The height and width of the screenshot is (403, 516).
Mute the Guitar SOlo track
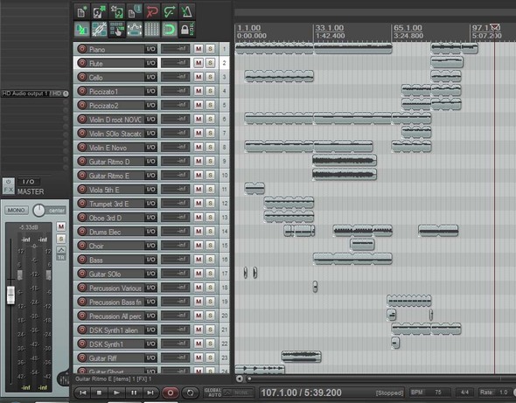[x=199, y=274]
